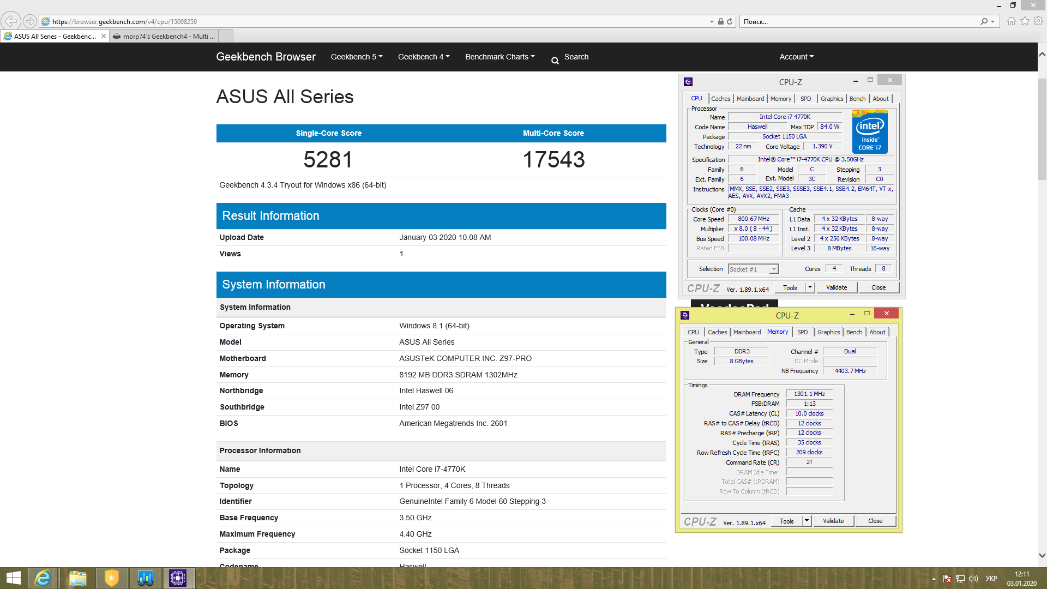
Task: Click the page vertical scrollbar thumb
Action: 1042,129
